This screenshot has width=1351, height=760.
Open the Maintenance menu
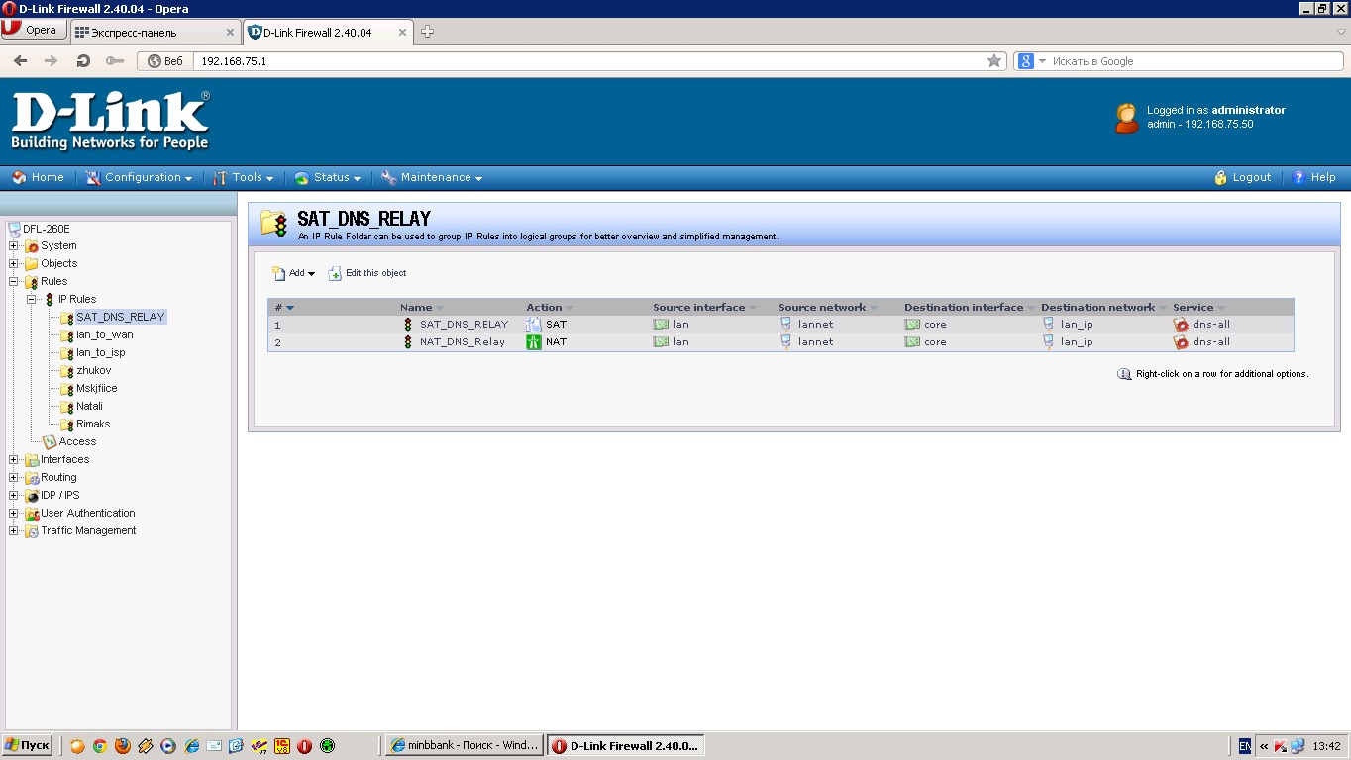pos(432,178)
